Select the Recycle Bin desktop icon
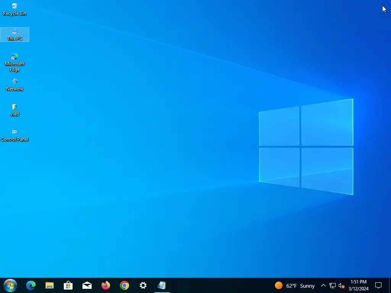Screen dimensions: 391x293 pyautogui.click(x=15, y=9)
